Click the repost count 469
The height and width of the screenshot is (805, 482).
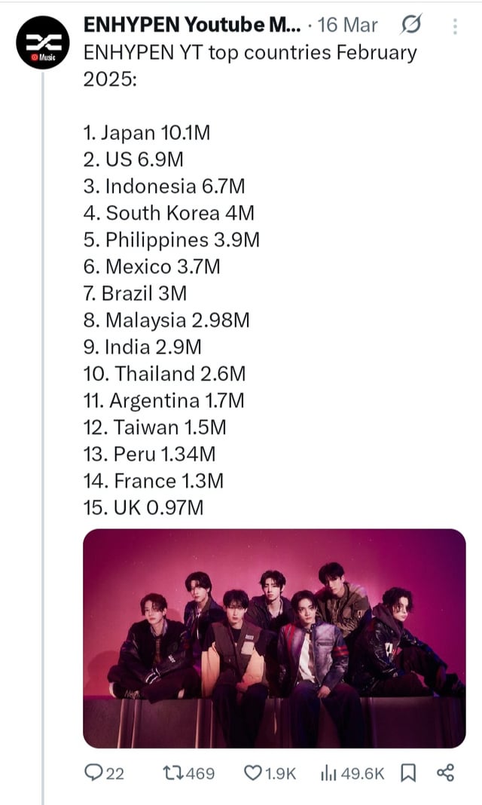[200, 773]
